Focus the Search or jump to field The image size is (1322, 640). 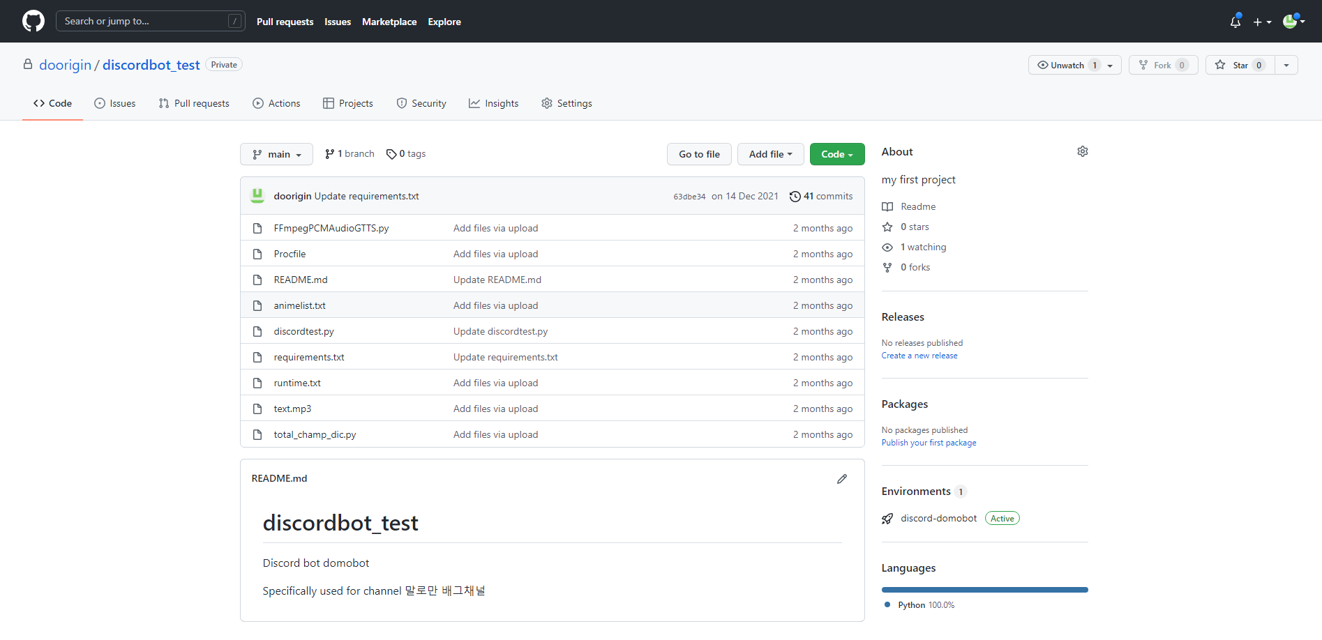(150, 21)
